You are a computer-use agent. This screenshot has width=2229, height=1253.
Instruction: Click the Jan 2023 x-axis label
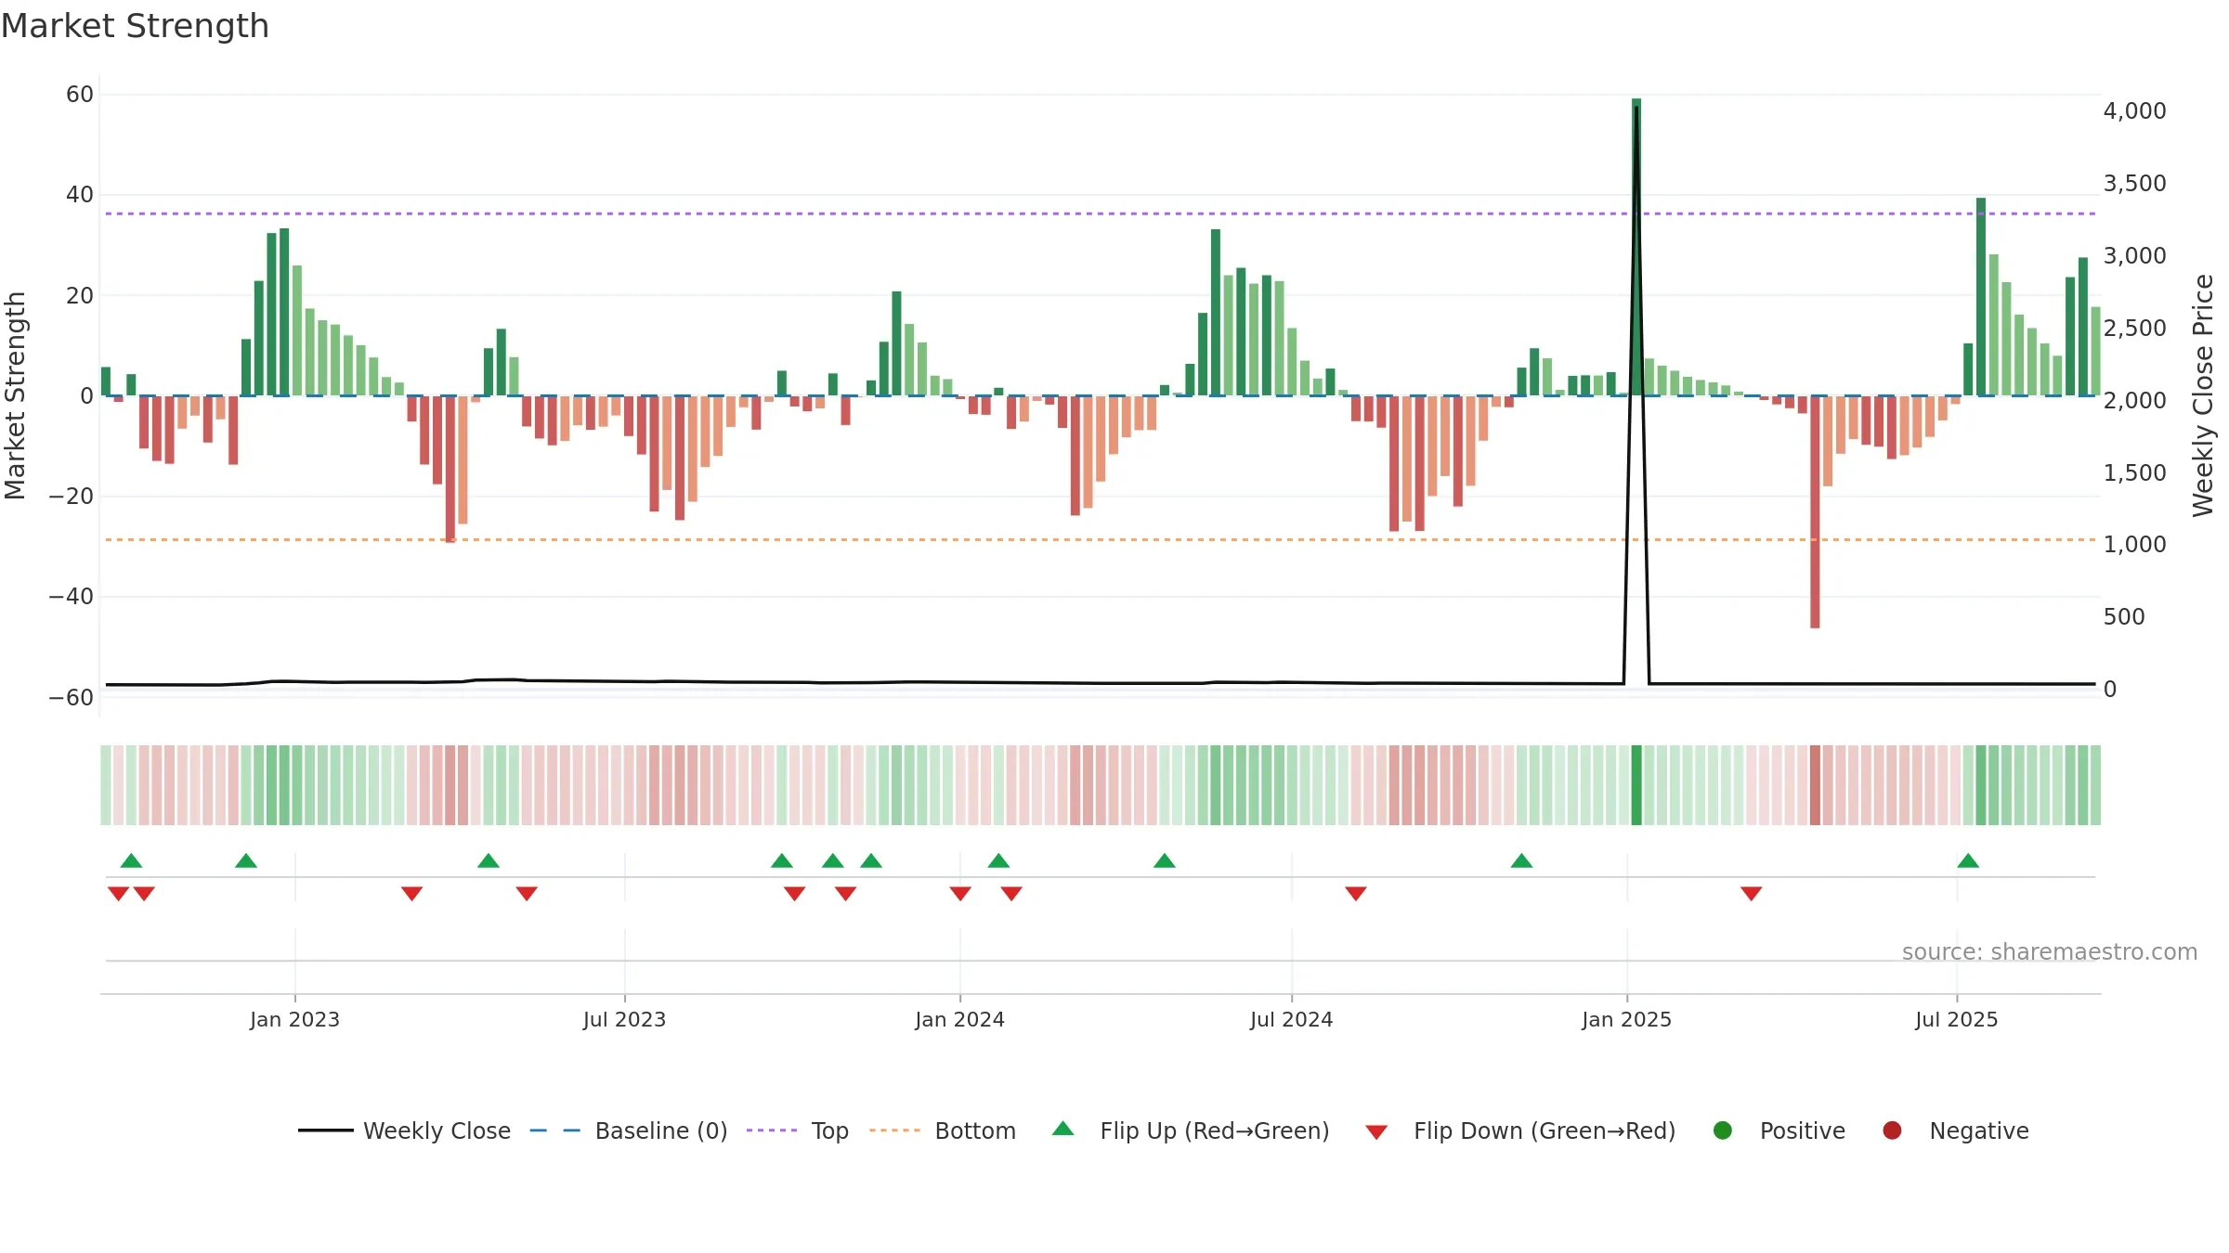(x=294, y=1019)
